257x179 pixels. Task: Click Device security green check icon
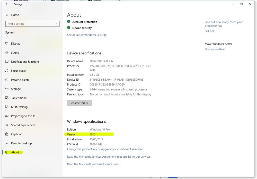click(69, 28)
